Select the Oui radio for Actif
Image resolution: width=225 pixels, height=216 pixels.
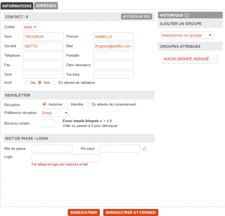coord(26,83)
